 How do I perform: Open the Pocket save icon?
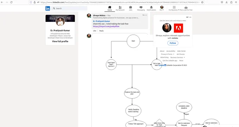pyautogui.click(x=222, y=2)
